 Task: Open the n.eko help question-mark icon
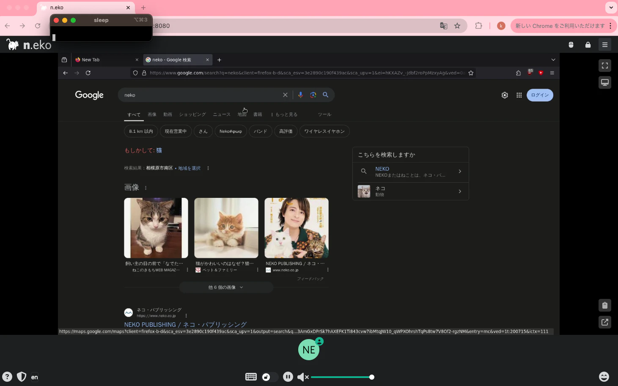click(7, 377)
